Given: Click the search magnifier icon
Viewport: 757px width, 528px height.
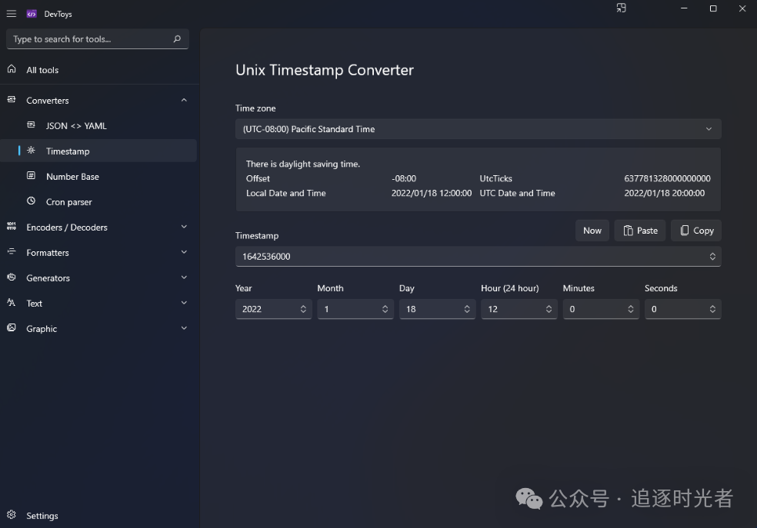Looking at the screenshot, I should tap(177, 39).
